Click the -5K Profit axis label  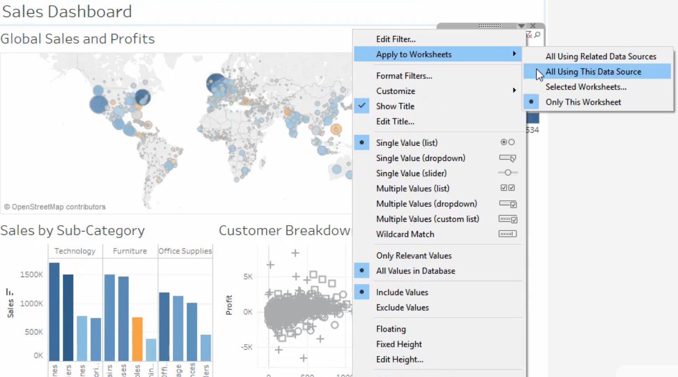click(247, 347)
